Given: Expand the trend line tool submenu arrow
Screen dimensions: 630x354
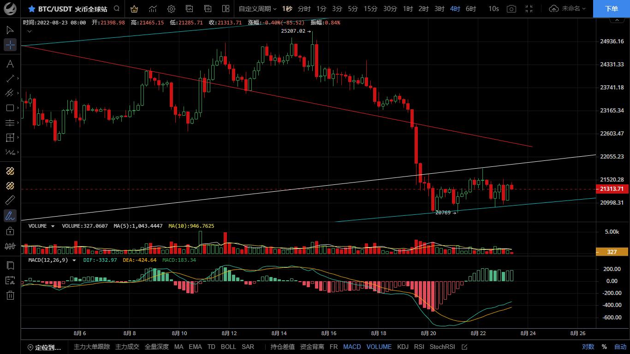Looking at the screenshot, I should click(19, 78).
